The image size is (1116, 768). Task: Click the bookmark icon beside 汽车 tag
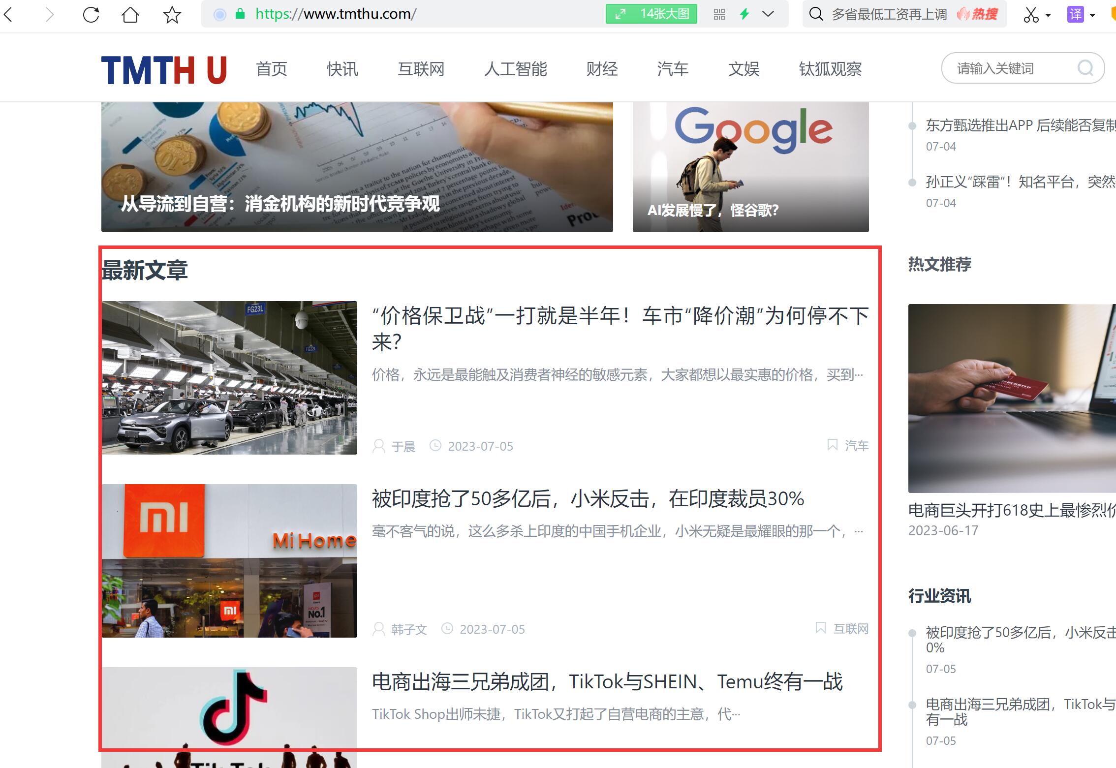click(832, 445)
